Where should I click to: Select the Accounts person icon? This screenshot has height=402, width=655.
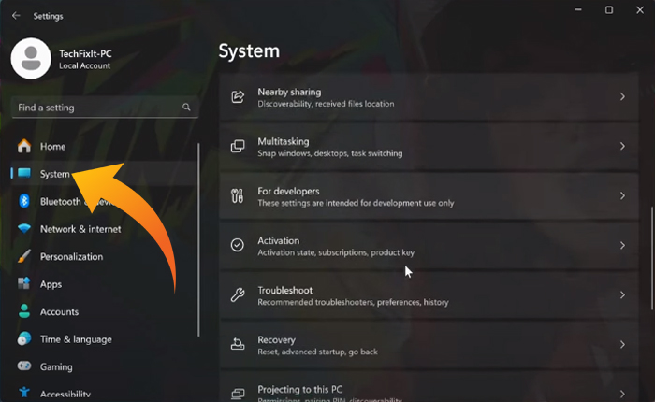[x=23, y=311]
